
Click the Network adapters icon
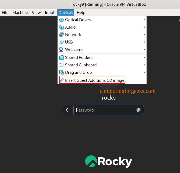coord(61,35)
